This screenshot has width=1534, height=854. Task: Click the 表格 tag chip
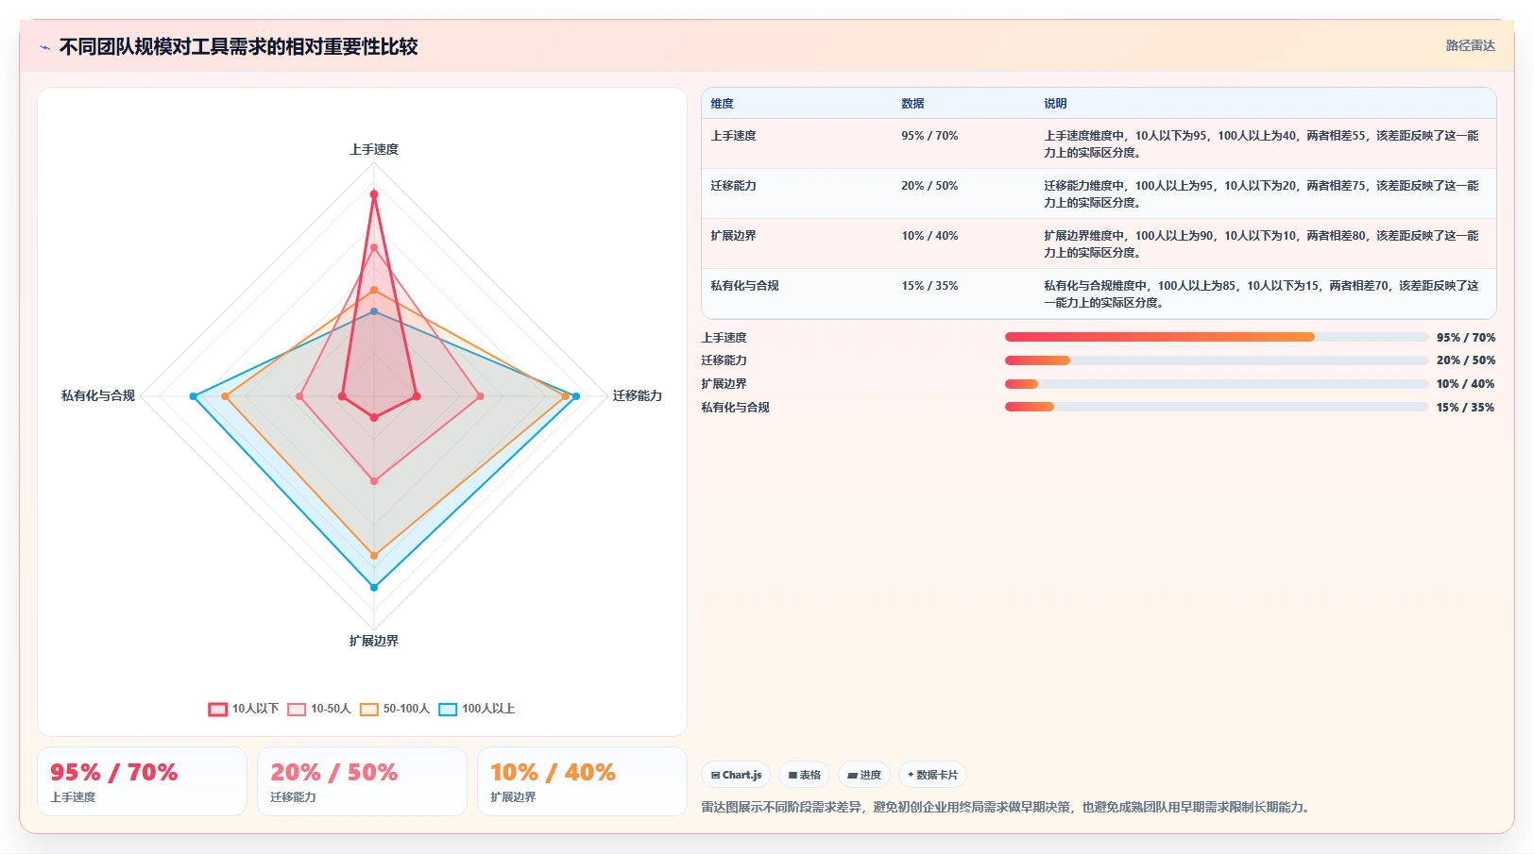click(805, 775)
